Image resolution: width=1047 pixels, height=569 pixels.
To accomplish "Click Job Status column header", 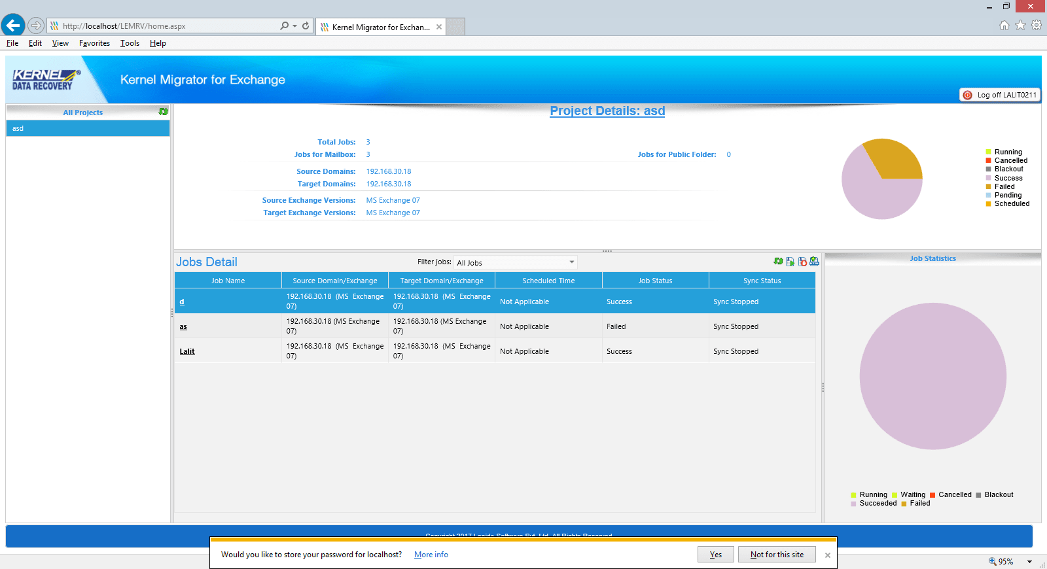I will pyautogui.click(x=655, y=281).
